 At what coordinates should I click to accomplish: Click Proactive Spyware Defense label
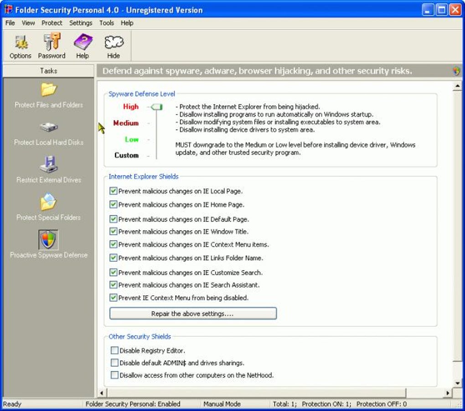[49, 255]
